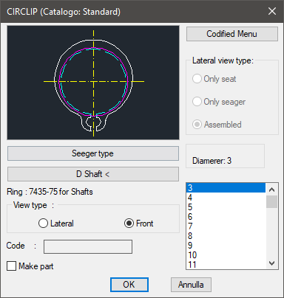
Task: Open the Codified Menu
Action: coord(232,34)
